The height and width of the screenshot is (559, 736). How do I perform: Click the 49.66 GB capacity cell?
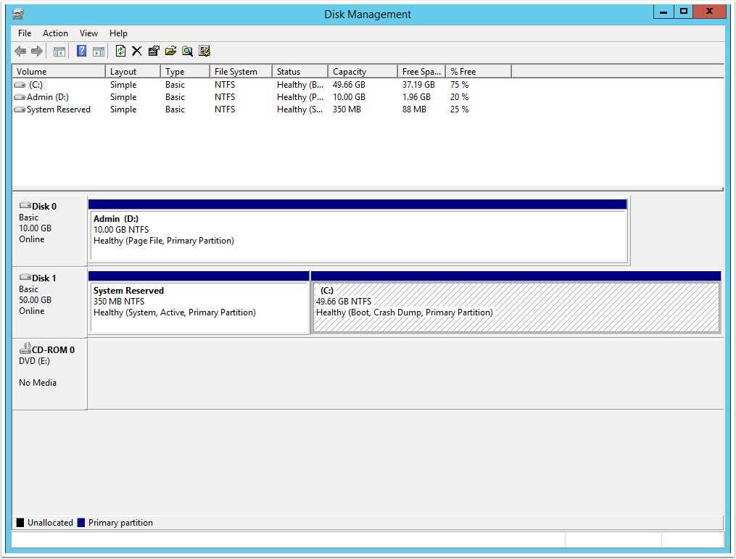pos(349,85)
